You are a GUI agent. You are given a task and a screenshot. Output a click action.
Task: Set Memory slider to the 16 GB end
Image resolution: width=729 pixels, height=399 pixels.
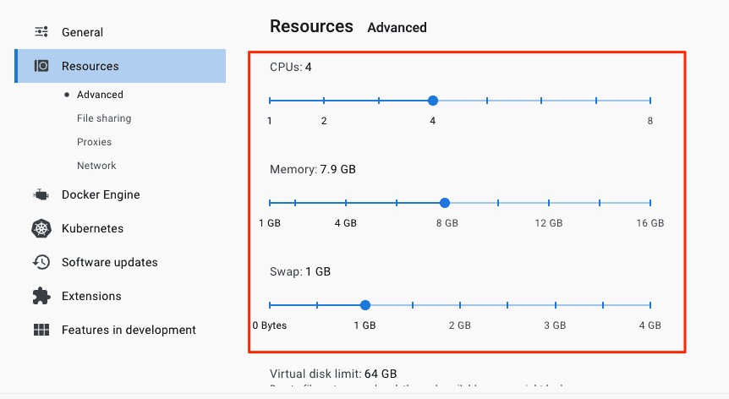click(x=650, y=203)
